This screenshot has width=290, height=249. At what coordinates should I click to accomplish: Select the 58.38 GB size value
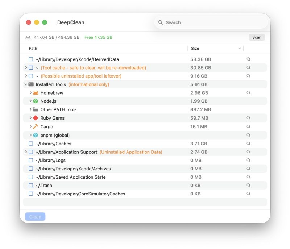[201, 59]
